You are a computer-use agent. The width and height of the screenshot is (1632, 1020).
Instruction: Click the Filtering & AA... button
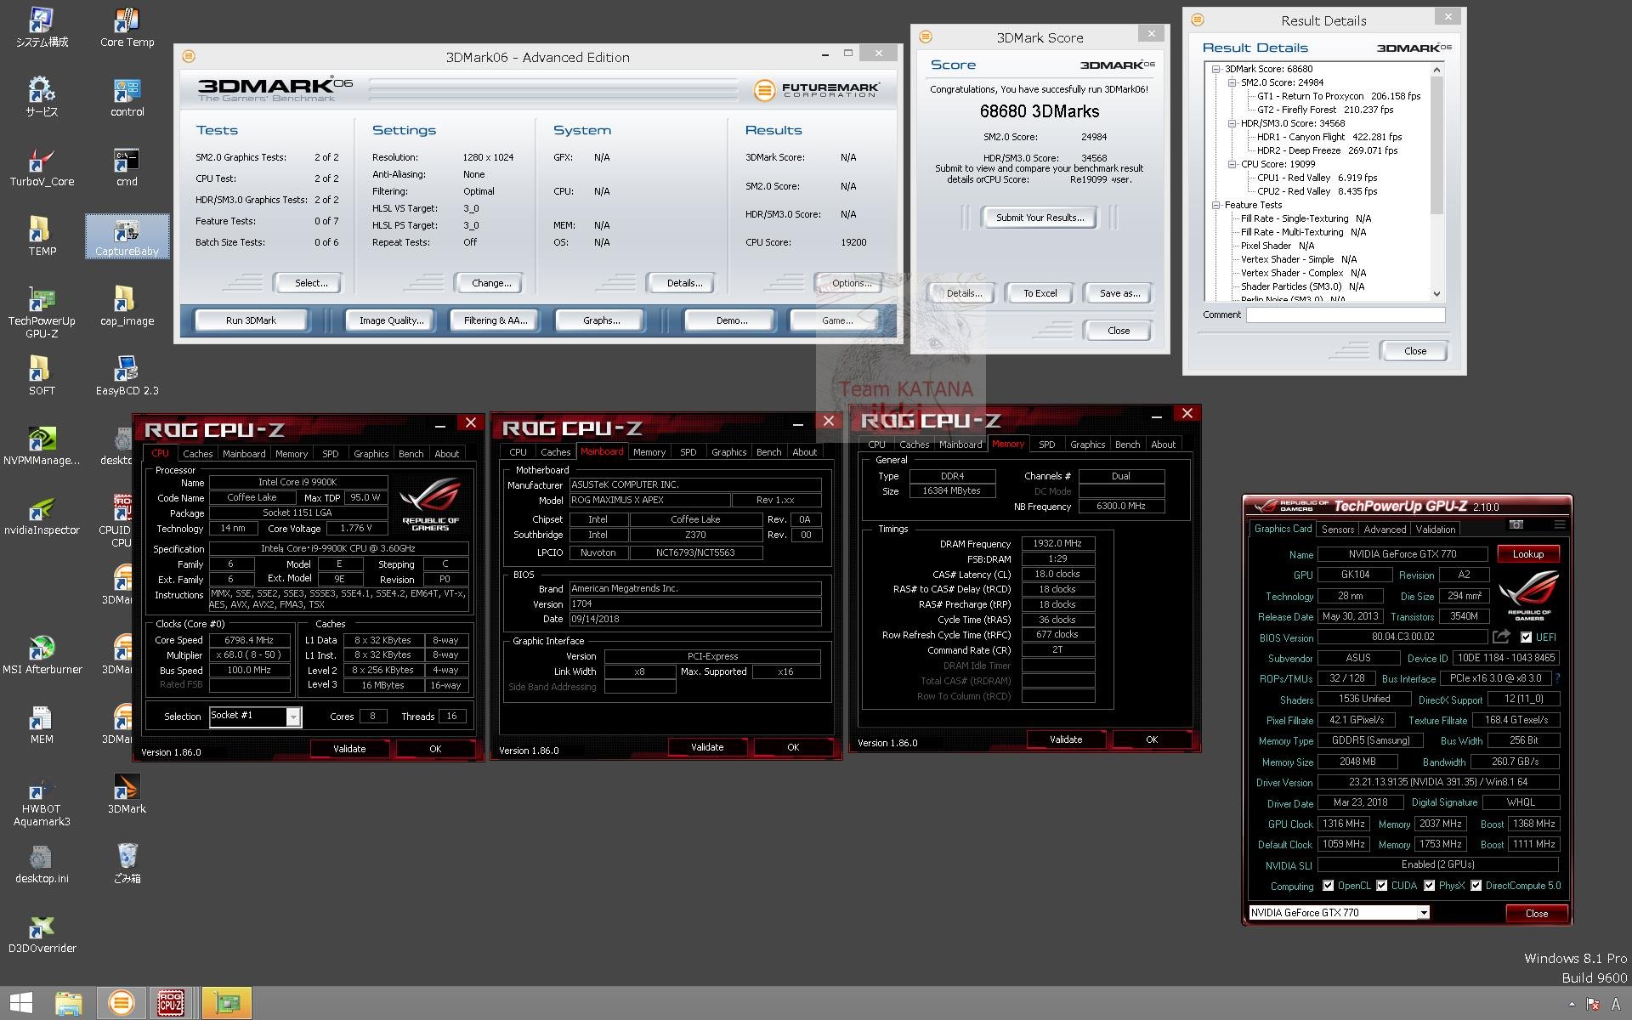pos(495,320)
